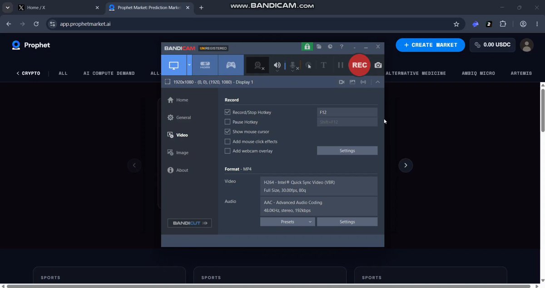Image resolution: width=545 pixels, height=288 pixels.
Task: Open Chrome tab search dropdown arrow
Action: 8,8
